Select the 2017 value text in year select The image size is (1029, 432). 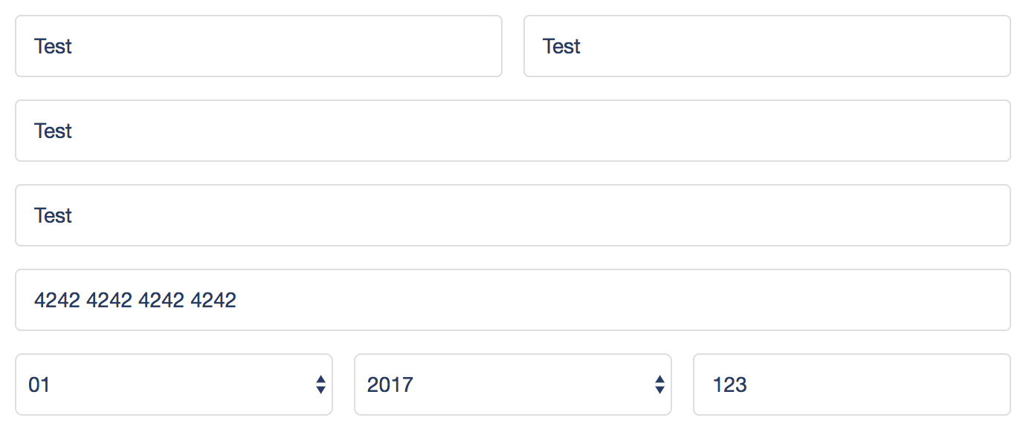click(x=390, y=385)
